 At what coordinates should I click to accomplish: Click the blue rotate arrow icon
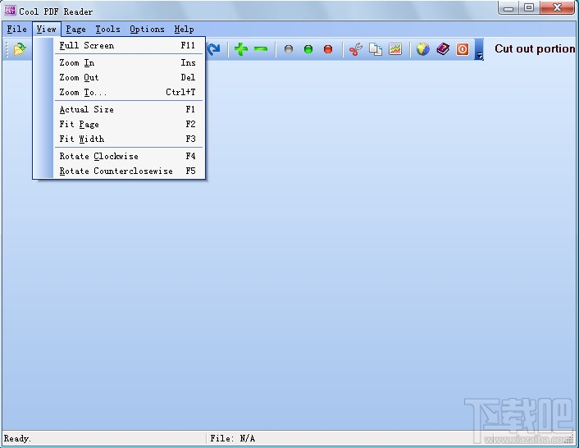(x=214, y=49)
